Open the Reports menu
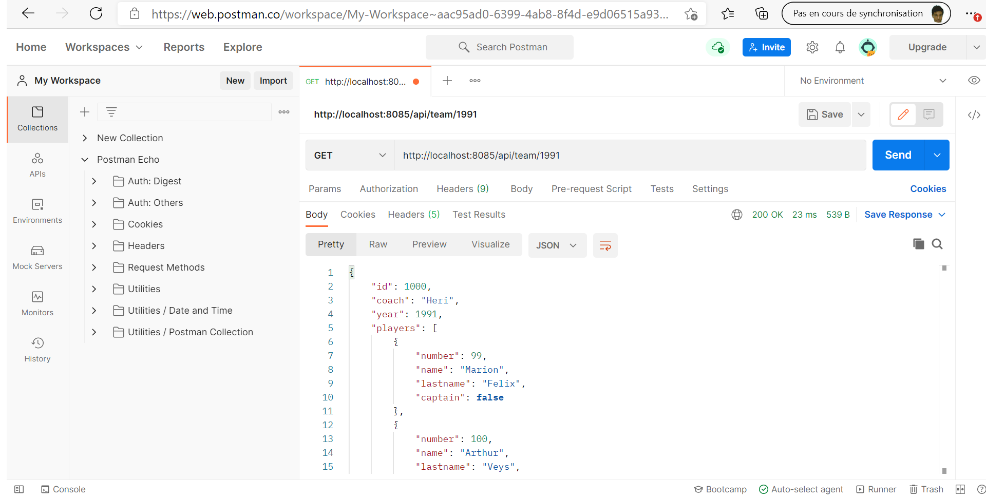 [184, 47]
